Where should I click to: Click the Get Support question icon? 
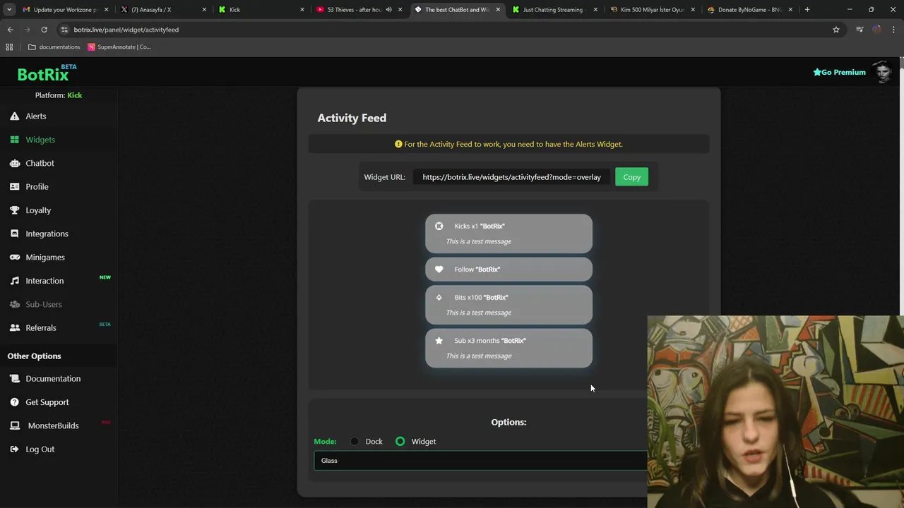(14, 402)
